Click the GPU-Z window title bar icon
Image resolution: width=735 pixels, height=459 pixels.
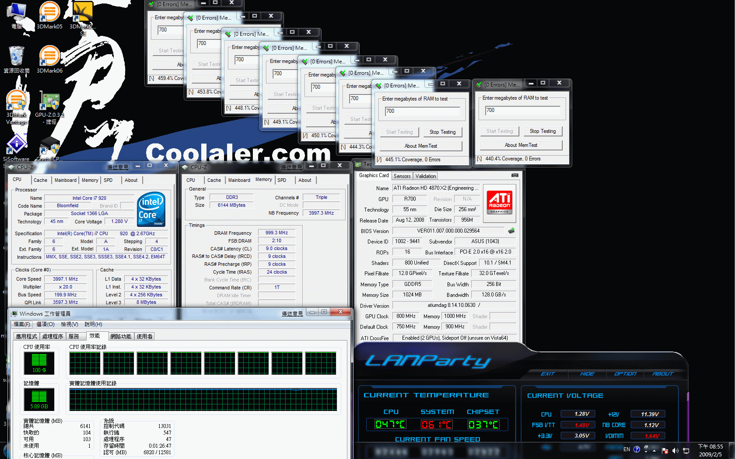(x=359, y=164)
